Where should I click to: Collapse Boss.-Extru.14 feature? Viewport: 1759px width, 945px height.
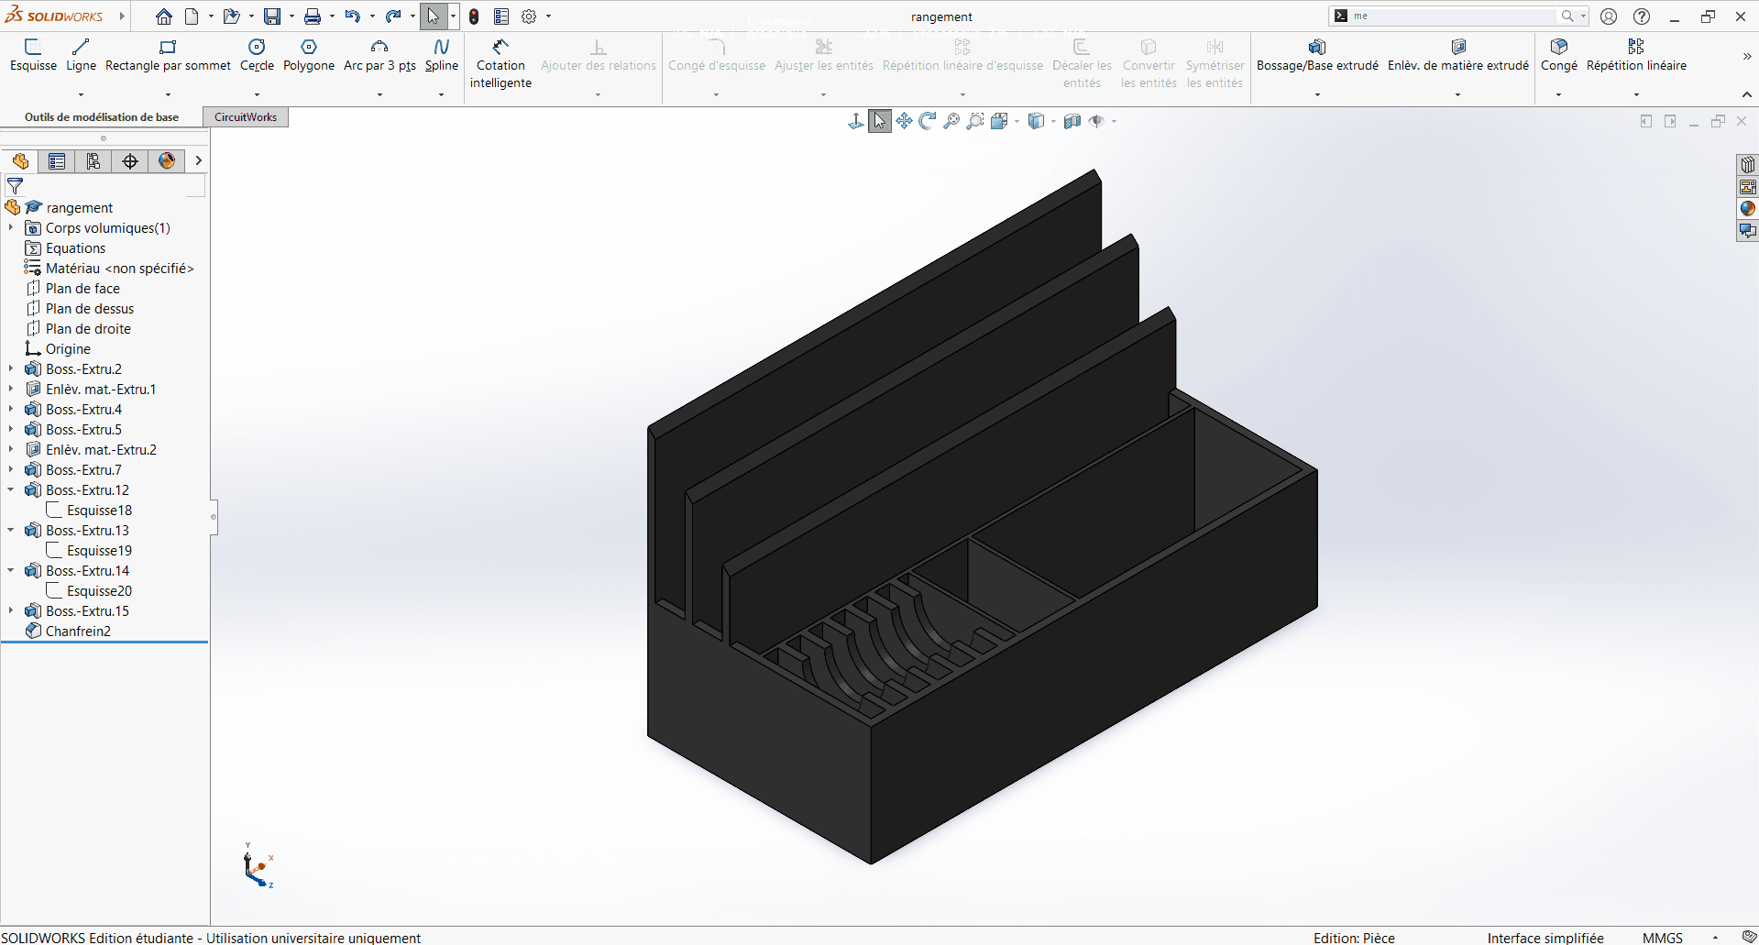(11, 570)
